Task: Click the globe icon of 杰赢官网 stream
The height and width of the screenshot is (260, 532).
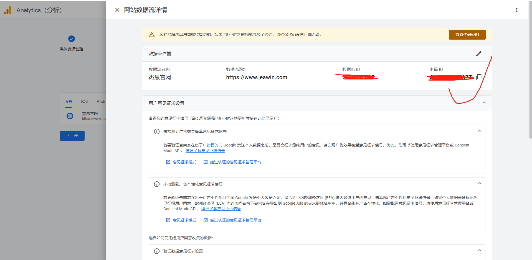Action: 70,116
